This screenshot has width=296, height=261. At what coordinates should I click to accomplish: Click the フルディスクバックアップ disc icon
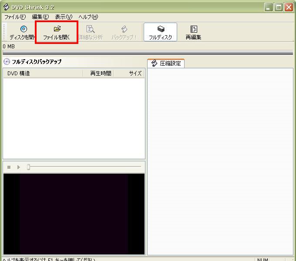(7, 62)
